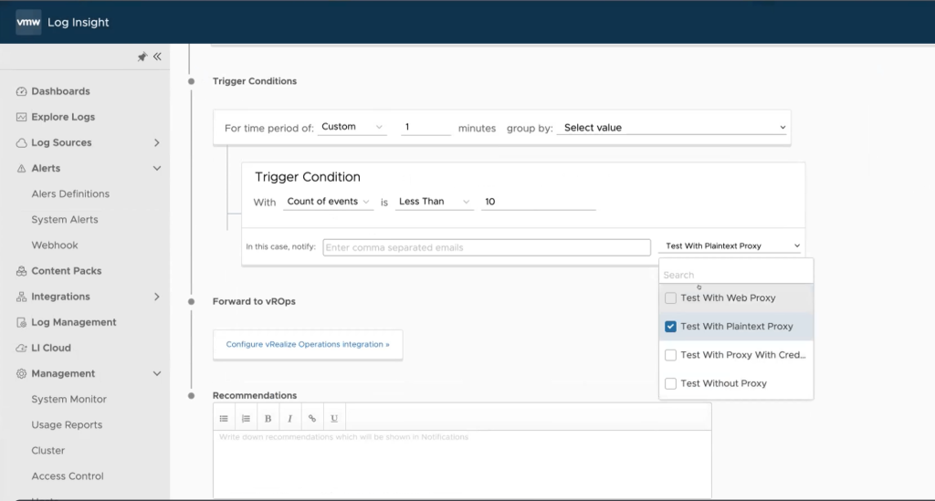The height and width of the screenshot is (501, 935).
Task: Open the Less Than operator dropdown
Action: tap(434, 202)
